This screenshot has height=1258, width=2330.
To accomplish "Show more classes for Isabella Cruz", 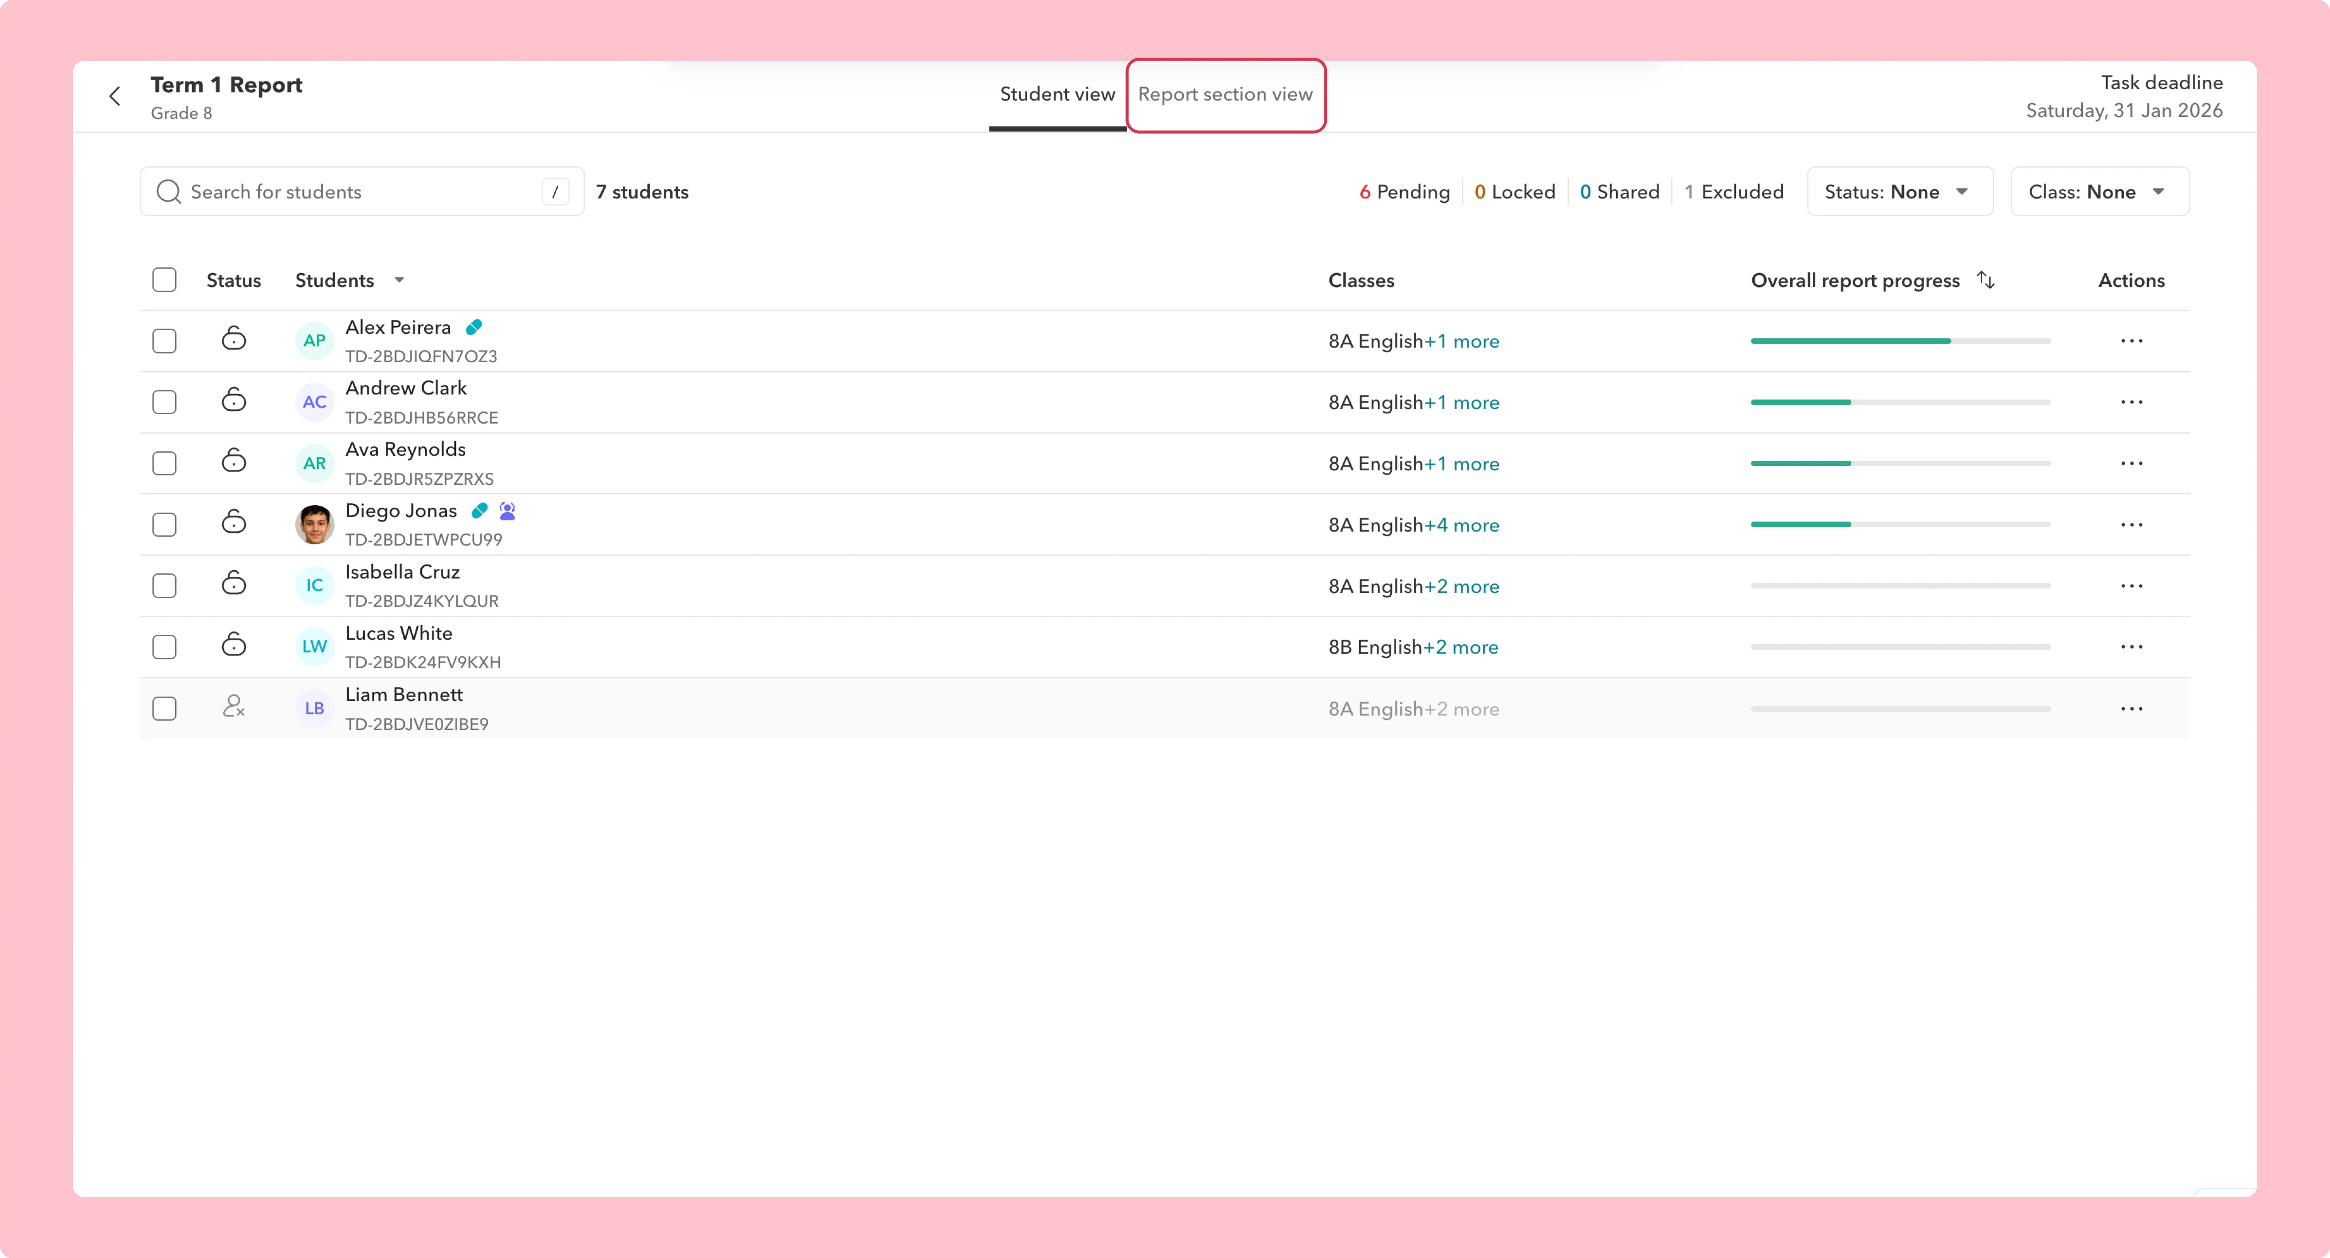I will point(1462,587).
